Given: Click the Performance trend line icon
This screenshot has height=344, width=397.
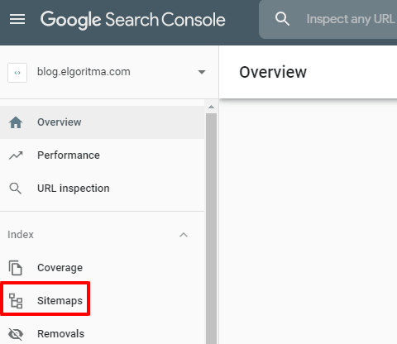Looking at the screenshot, I should click(16, 155).
